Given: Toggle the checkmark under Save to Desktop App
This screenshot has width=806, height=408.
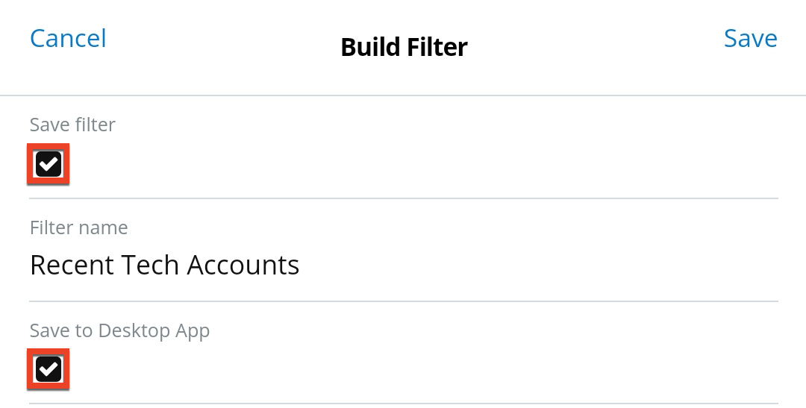Looking at the screenshot, I should [x=49, y=368].
